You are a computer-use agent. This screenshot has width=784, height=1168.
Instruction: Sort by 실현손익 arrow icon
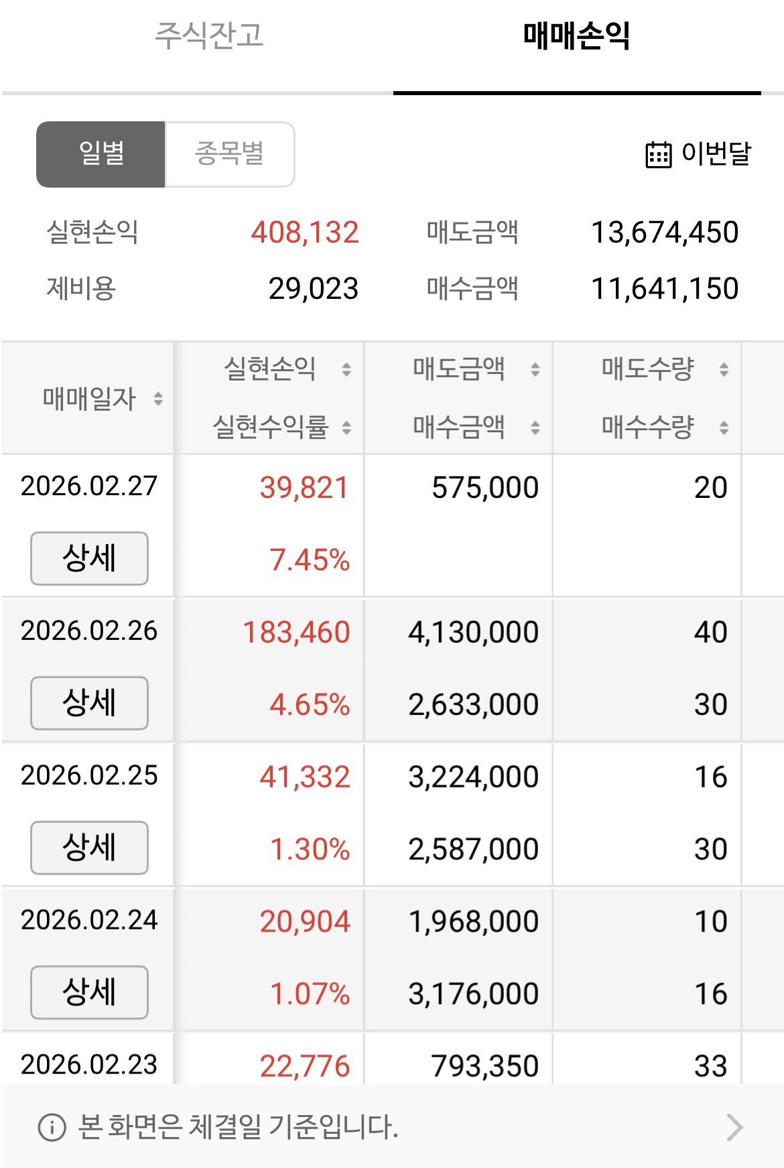346,369
